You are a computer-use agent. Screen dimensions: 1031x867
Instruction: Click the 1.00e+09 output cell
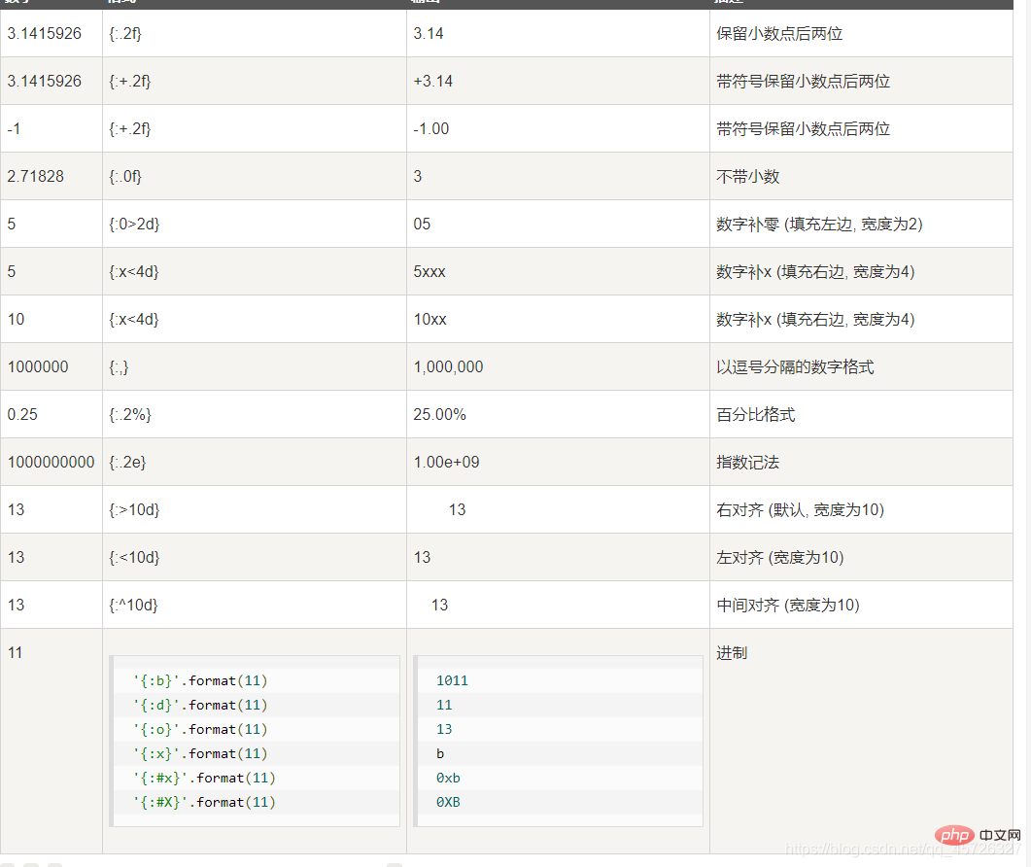click(446, 462)
